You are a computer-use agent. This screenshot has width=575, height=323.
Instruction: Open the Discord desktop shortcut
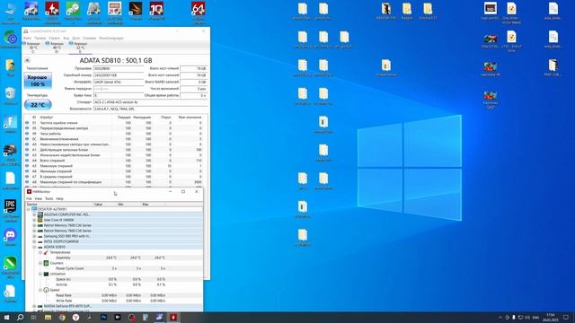(x=10, y=237)
